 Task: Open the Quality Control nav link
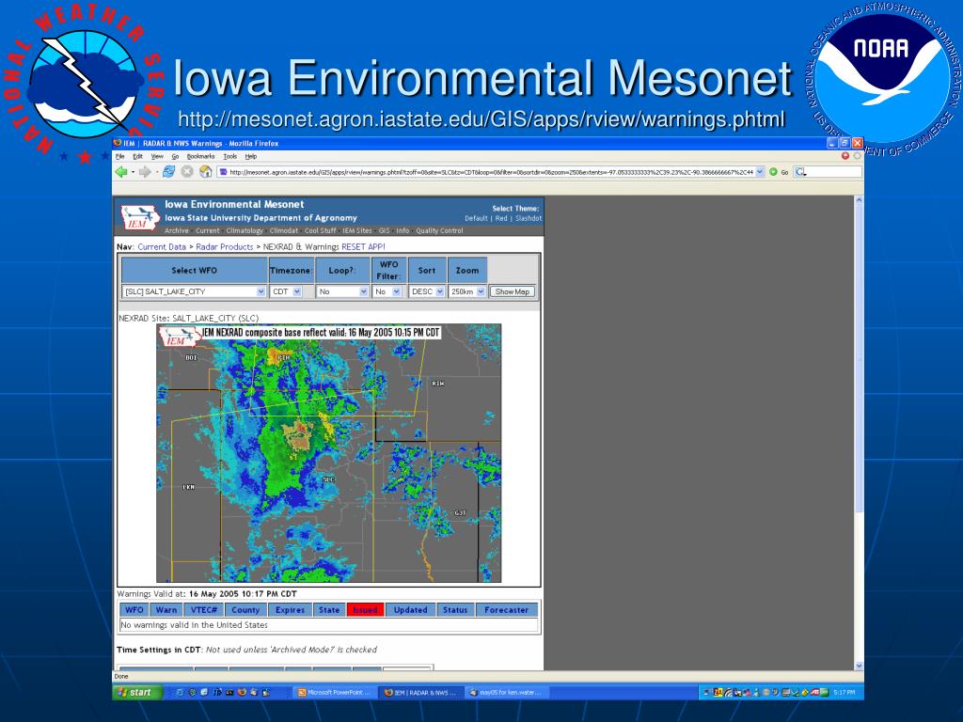tap(439, 231)
